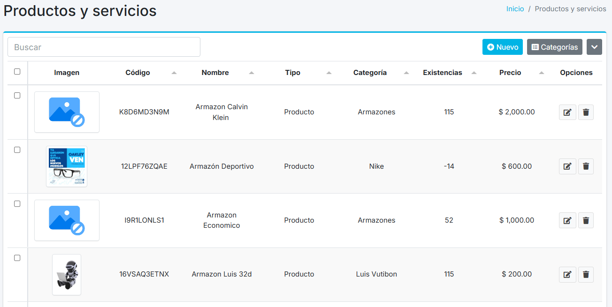Open edit icon for Armazón Deportivo
The image size is (612, 307).
[x=567, y=166]
